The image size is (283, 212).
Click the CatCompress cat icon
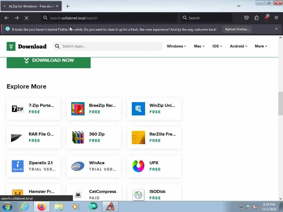[x=78, y=195]
